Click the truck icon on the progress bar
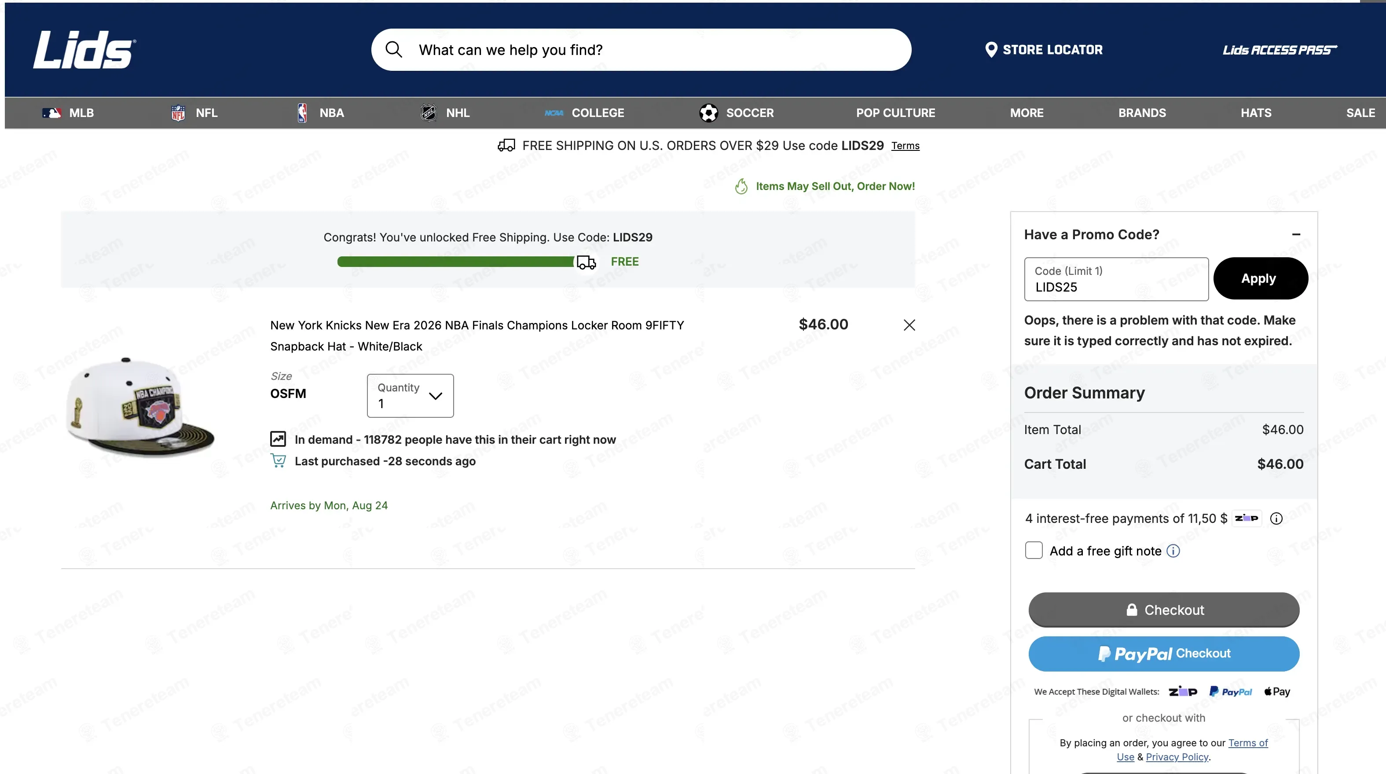 586,263
